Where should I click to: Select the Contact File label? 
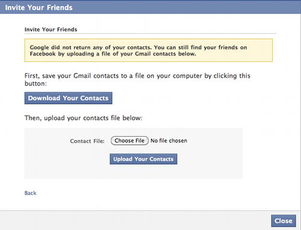click(x=87, y=141)
